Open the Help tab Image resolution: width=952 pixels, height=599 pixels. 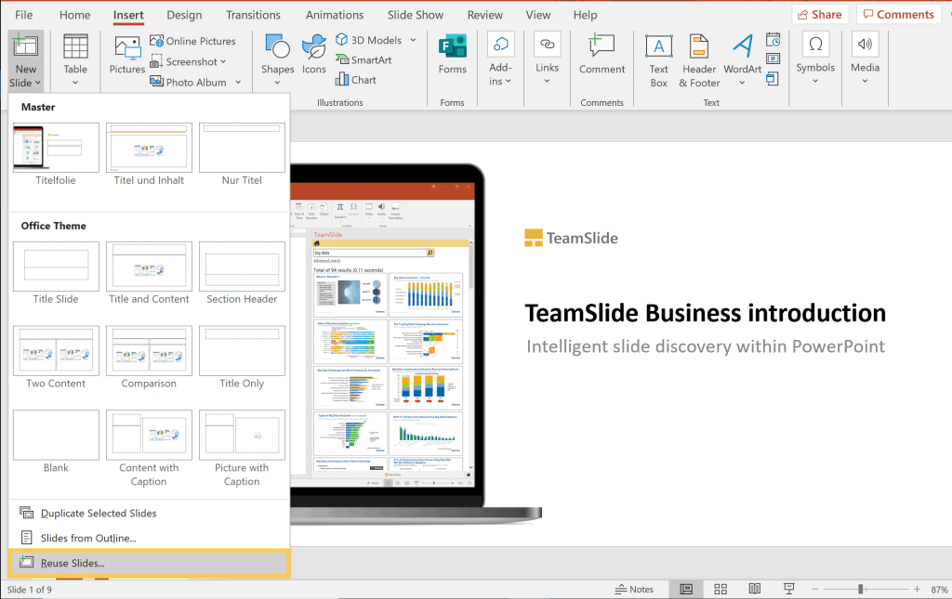coord(585,15)
